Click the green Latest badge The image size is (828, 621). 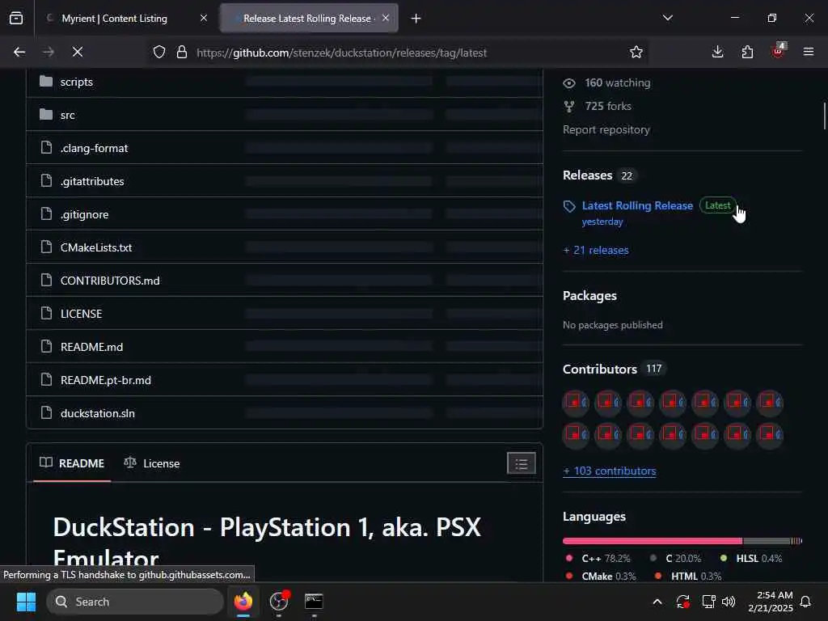(717, 205)
